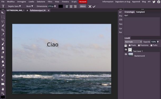The image size is (161, 99).
Task: Collapse the right panel with arrows
Action: (143, 9)
